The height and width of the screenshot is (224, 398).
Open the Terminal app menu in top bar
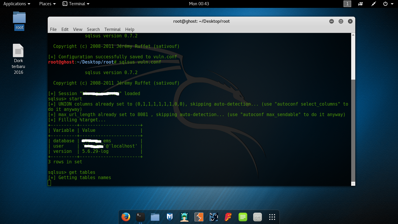click(76, 4)
